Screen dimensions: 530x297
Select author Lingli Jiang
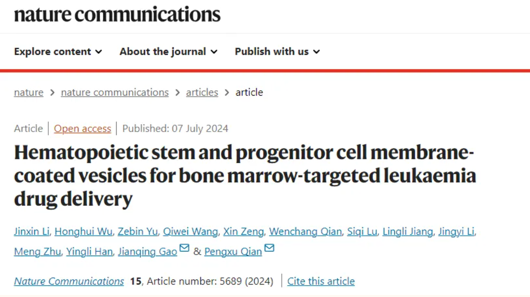pos(408,231)
